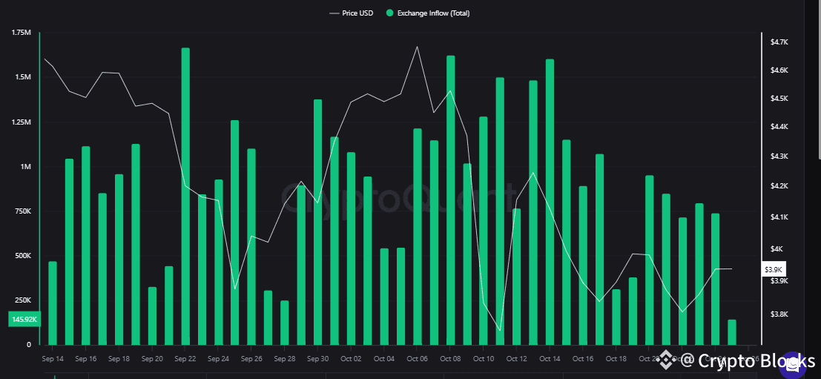Screen dimensions: 821x379
Task: Toggle the Exchange Inflow (Total) legend series
Action: tap(428, 13)
